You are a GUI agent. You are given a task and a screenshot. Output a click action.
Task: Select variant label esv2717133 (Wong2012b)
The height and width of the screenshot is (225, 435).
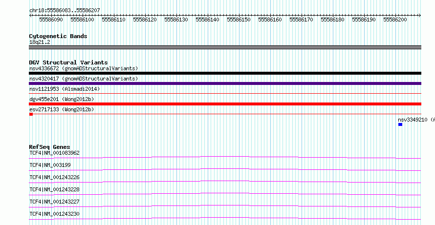[62, 109]
